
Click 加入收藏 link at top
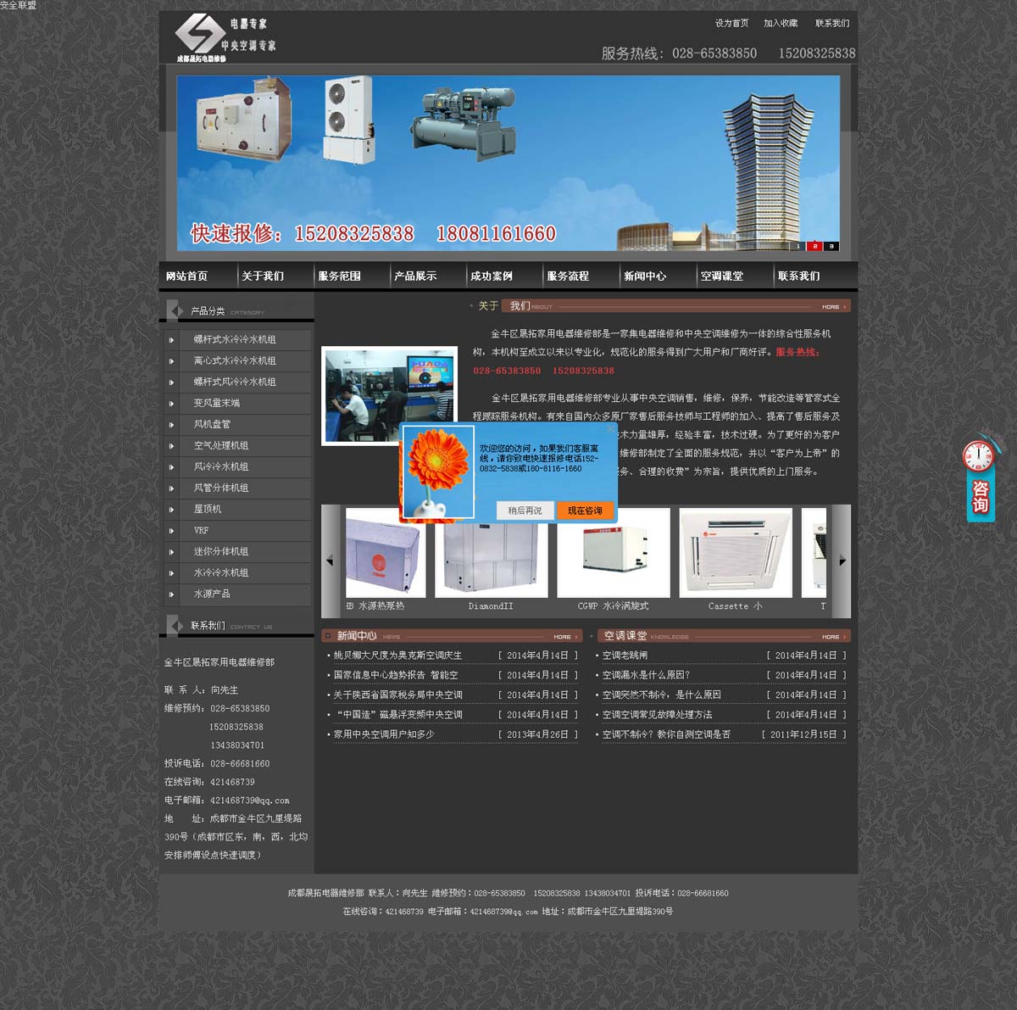tap(781, 24)
